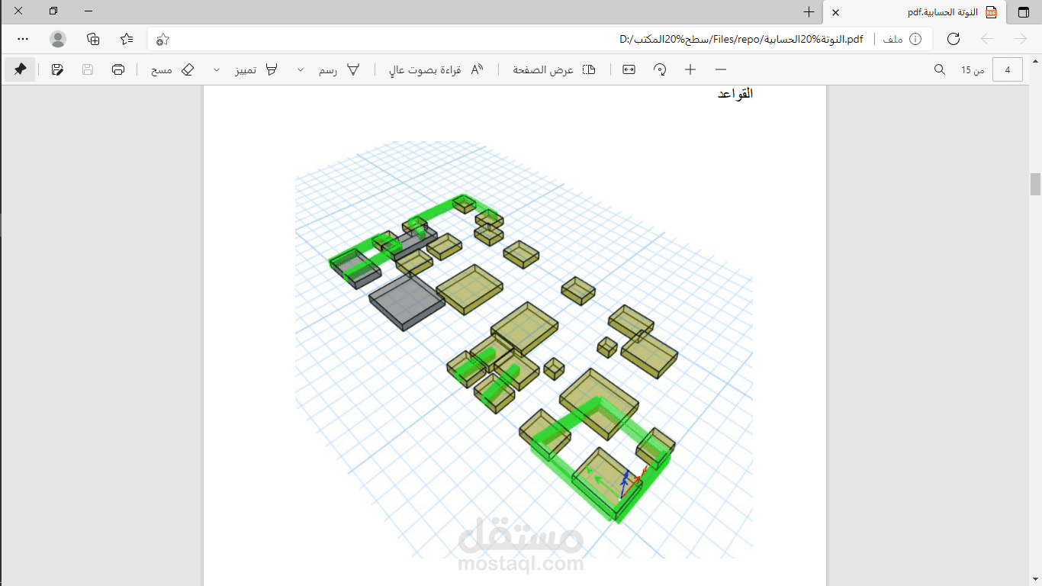Open the draw (رسم) options dropdown arrow

coord(301,69)
